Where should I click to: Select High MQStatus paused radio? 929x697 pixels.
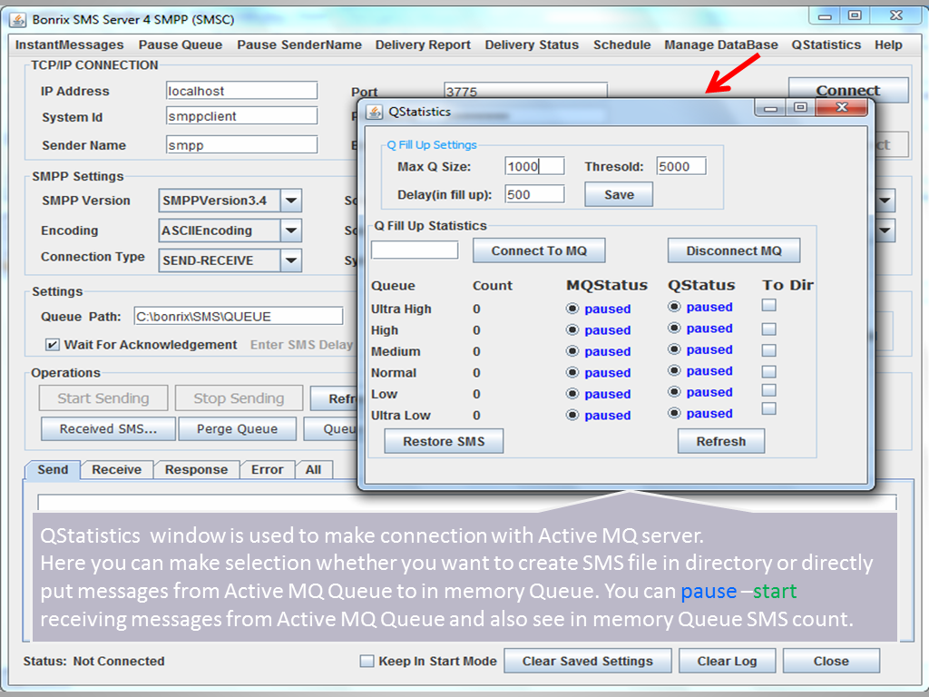(x=572, y=330)
